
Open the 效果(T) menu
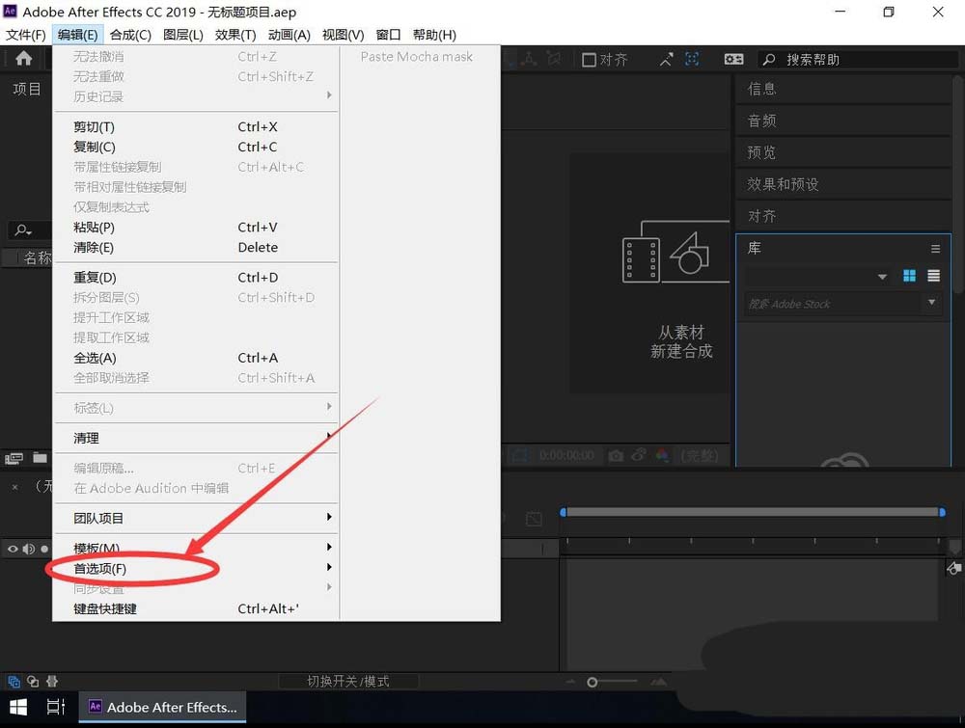235,35
